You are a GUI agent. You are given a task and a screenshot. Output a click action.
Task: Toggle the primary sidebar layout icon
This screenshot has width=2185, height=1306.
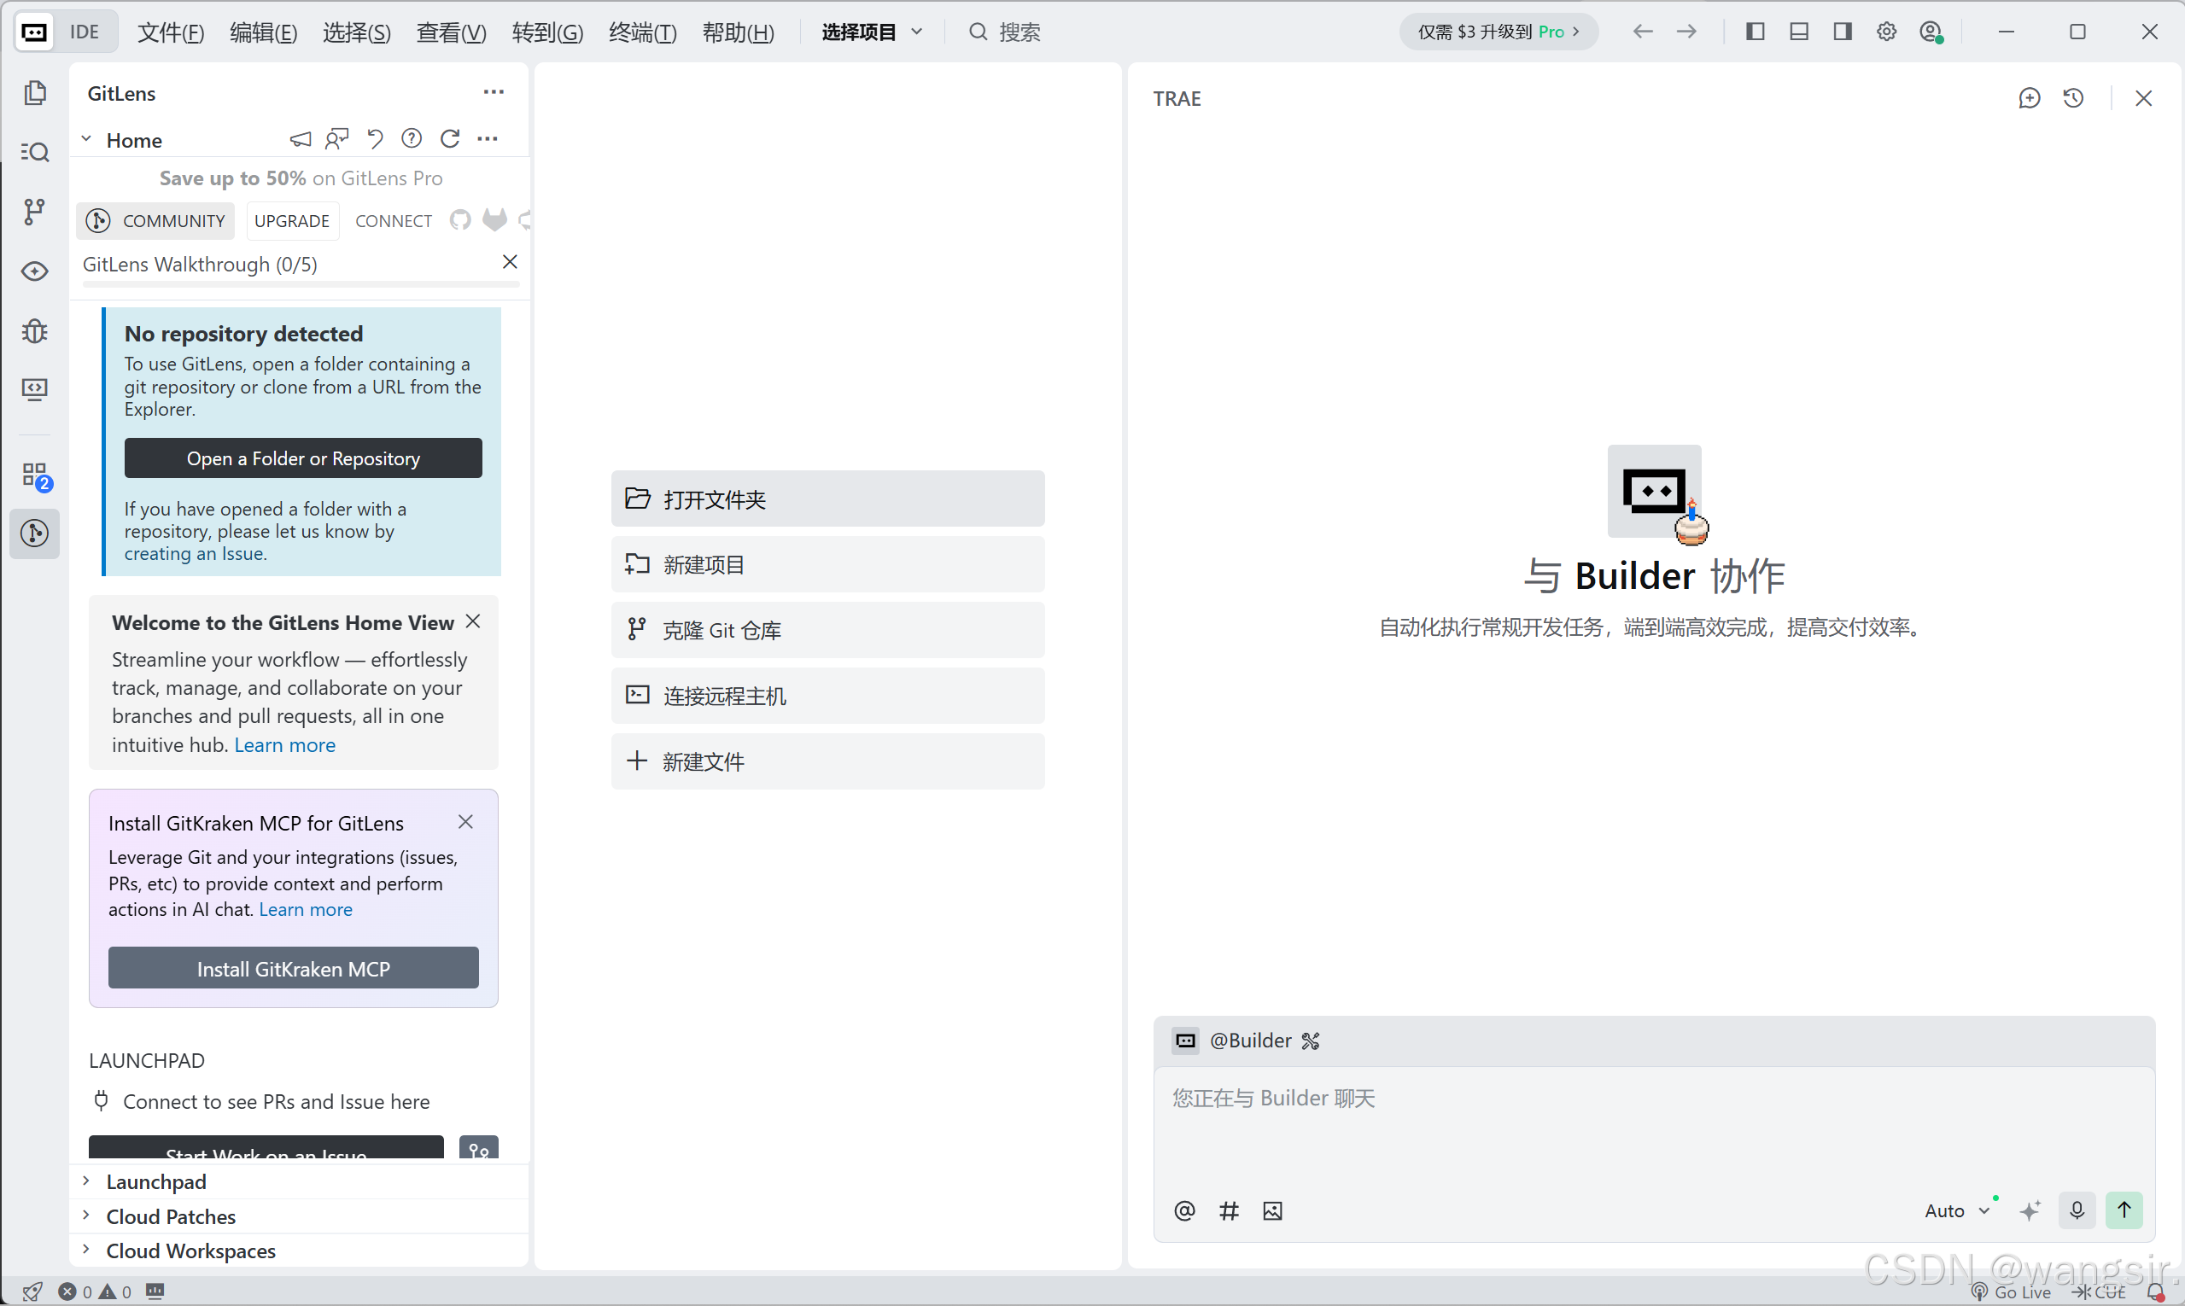click(x=1755, y=32)
